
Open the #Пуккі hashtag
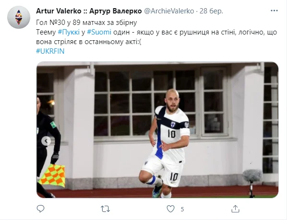(x=69, y=32)
